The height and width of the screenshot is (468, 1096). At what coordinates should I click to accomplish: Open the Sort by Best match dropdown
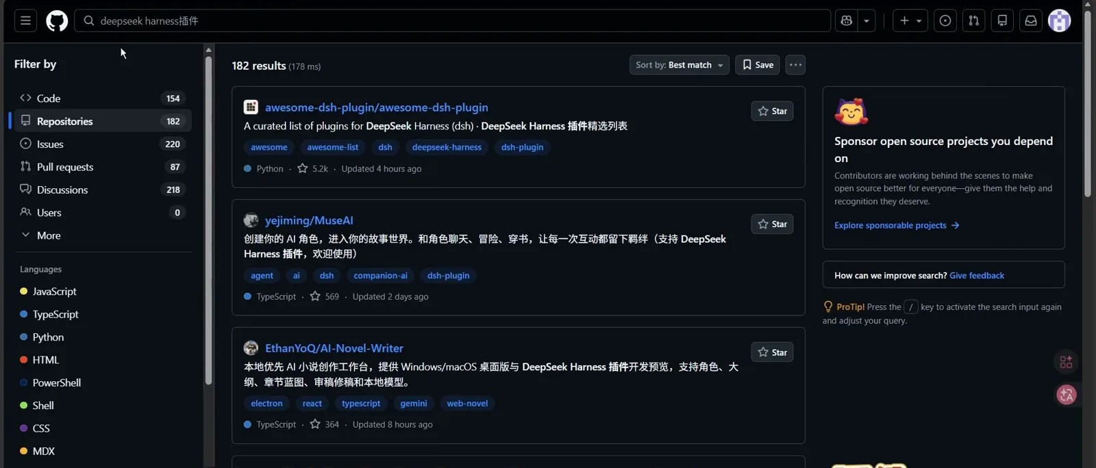(679, 65)
